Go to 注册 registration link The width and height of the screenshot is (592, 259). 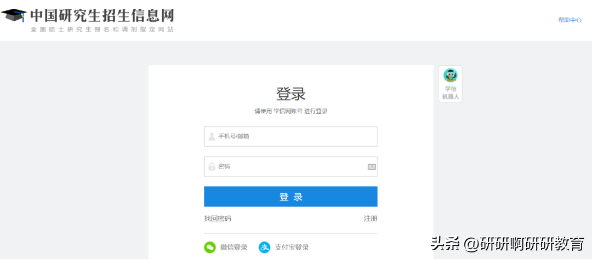click(x=371, y=218)
